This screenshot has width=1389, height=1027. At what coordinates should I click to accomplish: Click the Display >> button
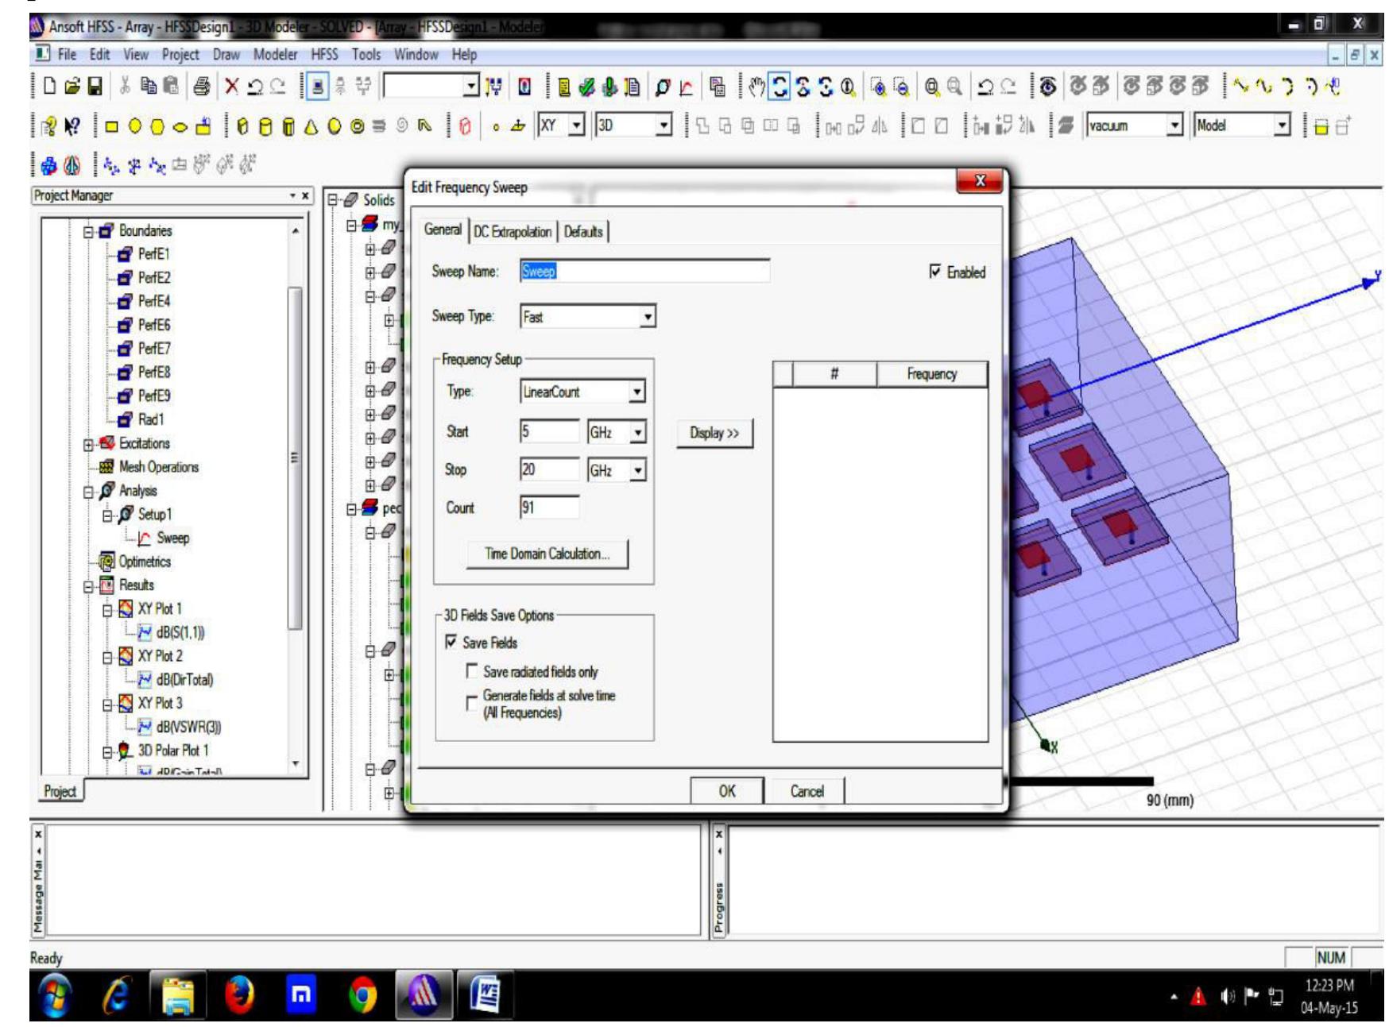714,434
